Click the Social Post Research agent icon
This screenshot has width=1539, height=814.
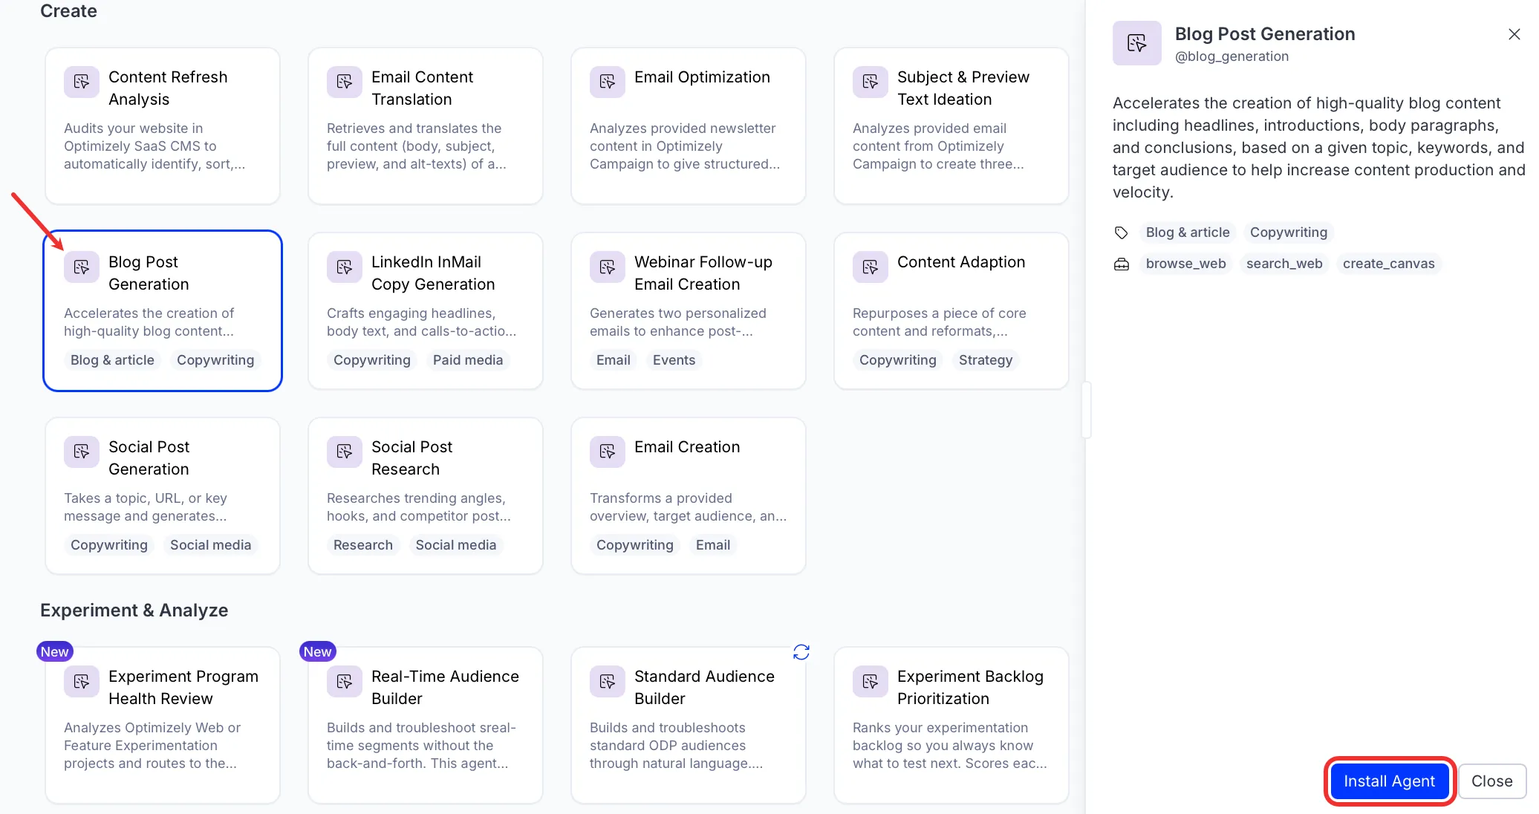pyautogui.click(x=345, y=452)
